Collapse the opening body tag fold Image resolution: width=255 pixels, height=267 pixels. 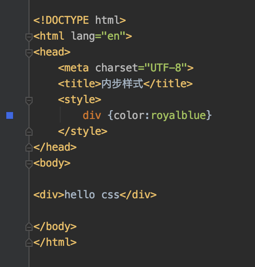click(x=29, y=164)
